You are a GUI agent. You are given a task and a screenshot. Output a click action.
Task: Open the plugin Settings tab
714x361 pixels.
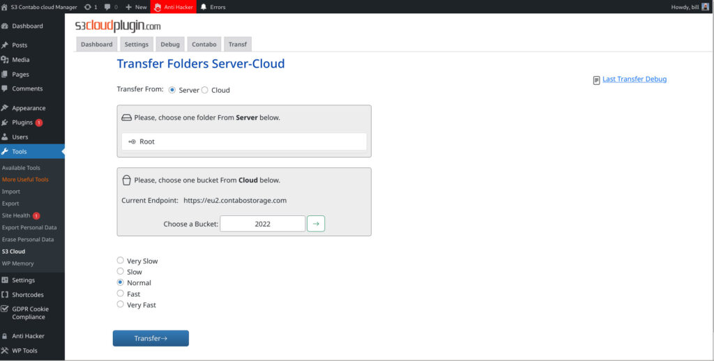click(x=136, y=44)
